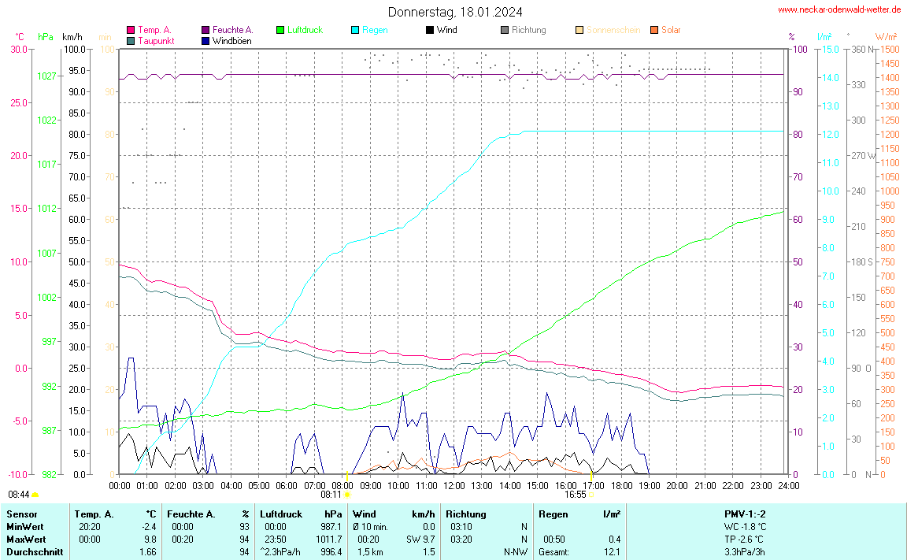This screenshot has height=560, width=907.
Task: Click the yellow sun icon beside 08:44
Action: 35,495
